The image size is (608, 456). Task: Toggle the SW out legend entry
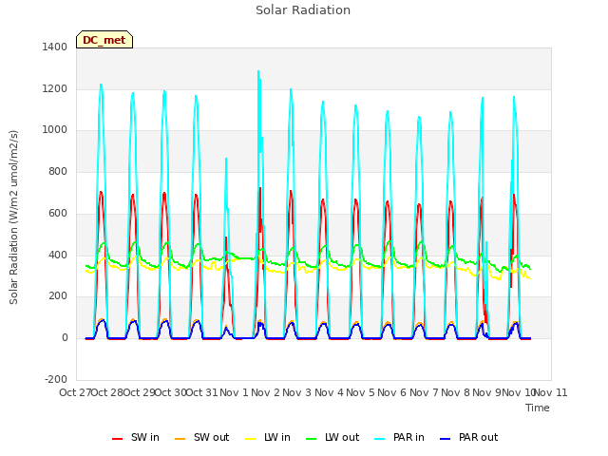tap(202, 437)
